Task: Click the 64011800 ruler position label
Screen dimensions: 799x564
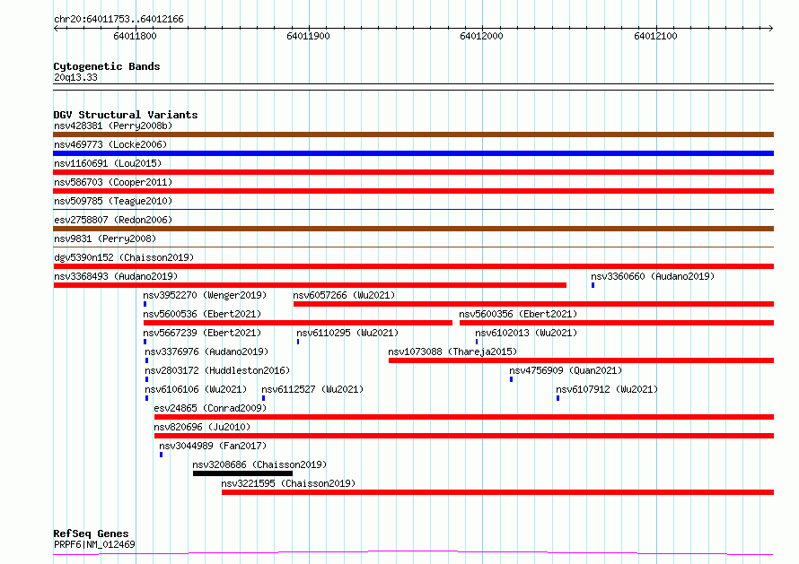Action: coord(135,36)
